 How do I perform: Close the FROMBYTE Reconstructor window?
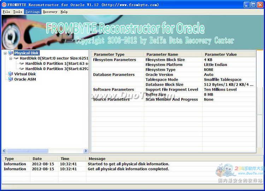pyautogui.click(x=260, y=5)
